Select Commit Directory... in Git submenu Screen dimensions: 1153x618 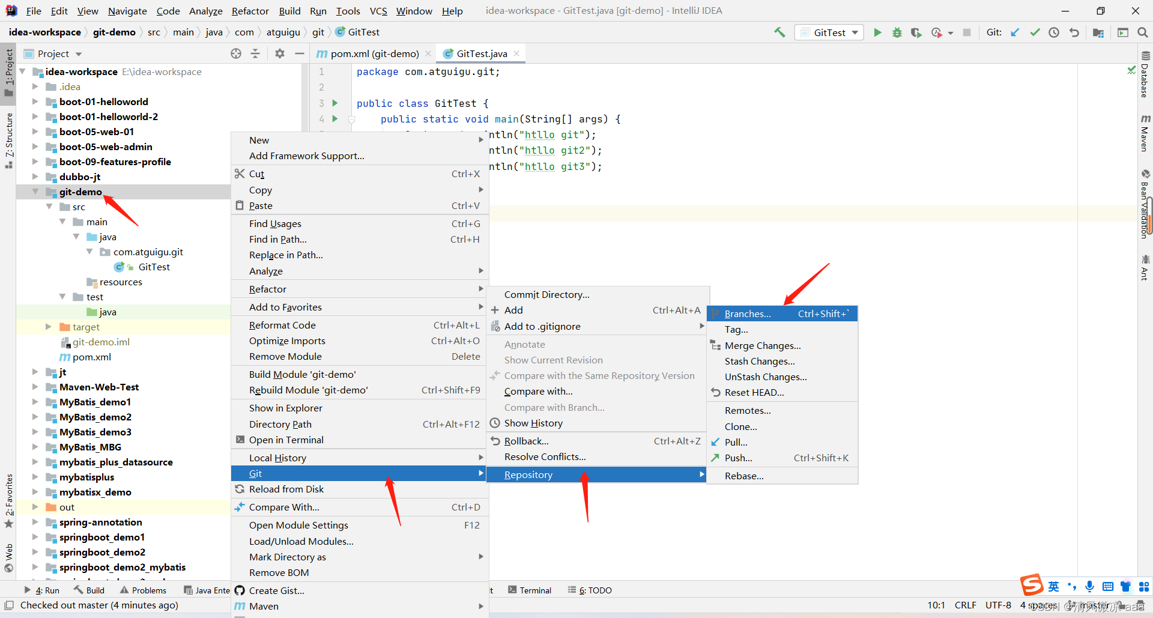click(596, 294)
